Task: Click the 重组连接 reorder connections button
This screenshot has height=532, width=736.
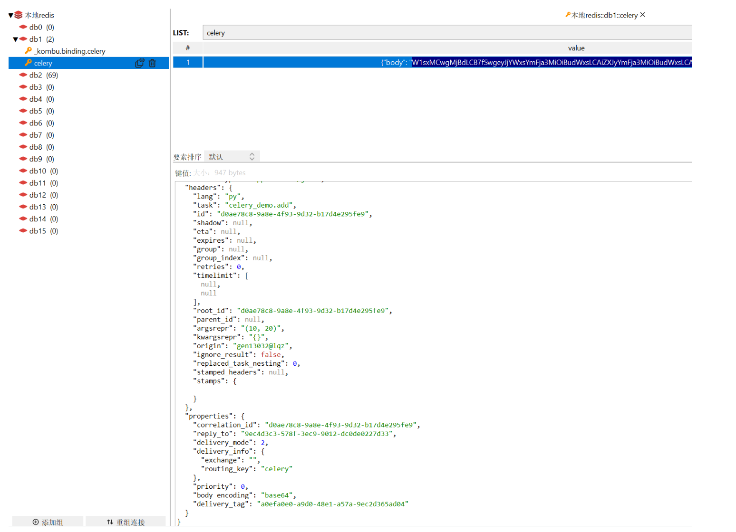Action: click(126, 522)
